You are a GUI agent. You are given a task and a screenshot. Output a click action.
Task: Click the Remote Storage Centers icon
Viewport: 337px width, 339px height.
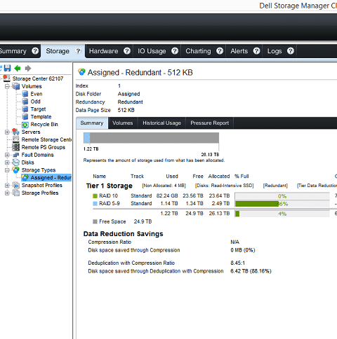(15, 139)
